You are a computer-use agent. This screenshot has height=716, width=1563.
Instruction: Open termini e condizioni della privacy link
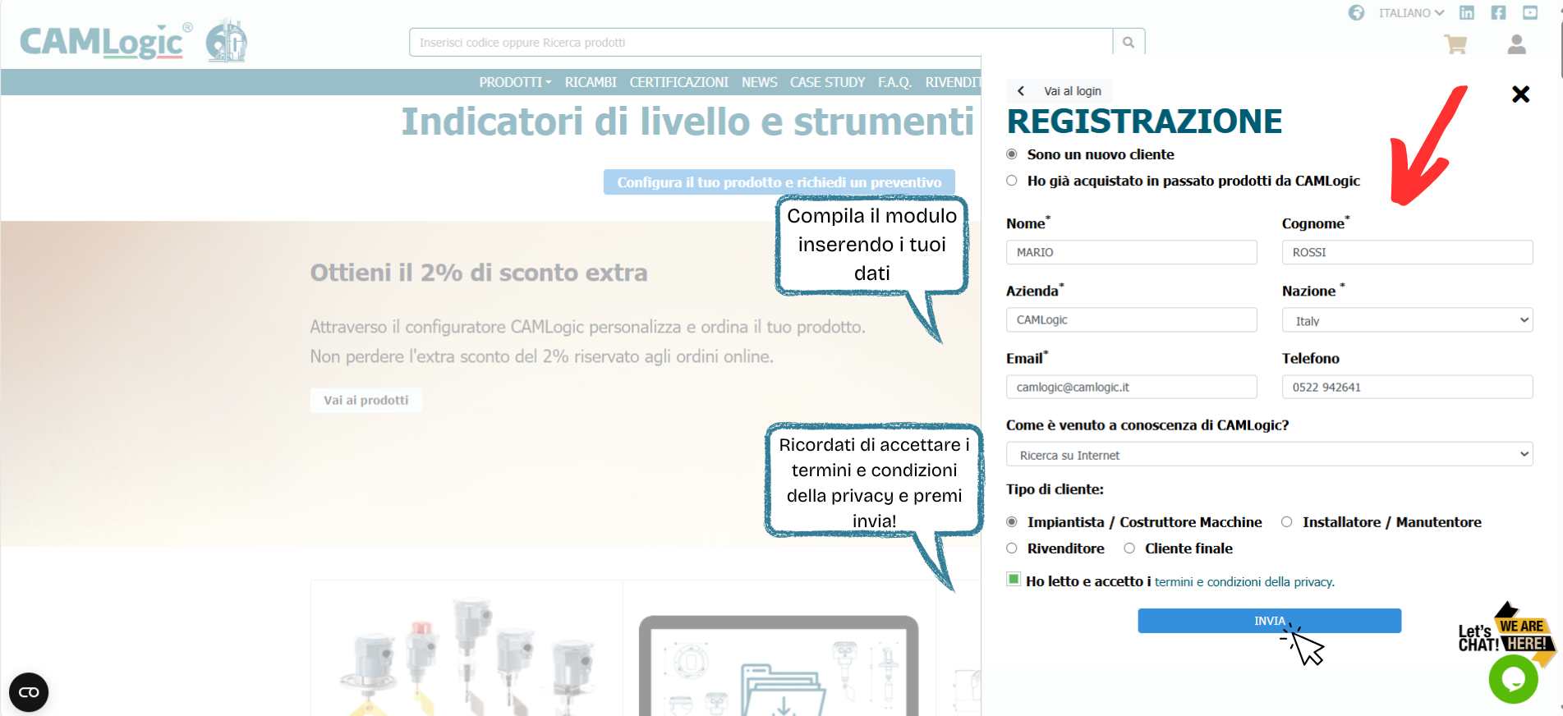click(x=1244, y=581)
